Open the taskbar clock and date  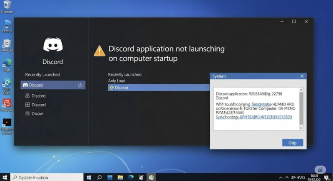click(314, 177)
